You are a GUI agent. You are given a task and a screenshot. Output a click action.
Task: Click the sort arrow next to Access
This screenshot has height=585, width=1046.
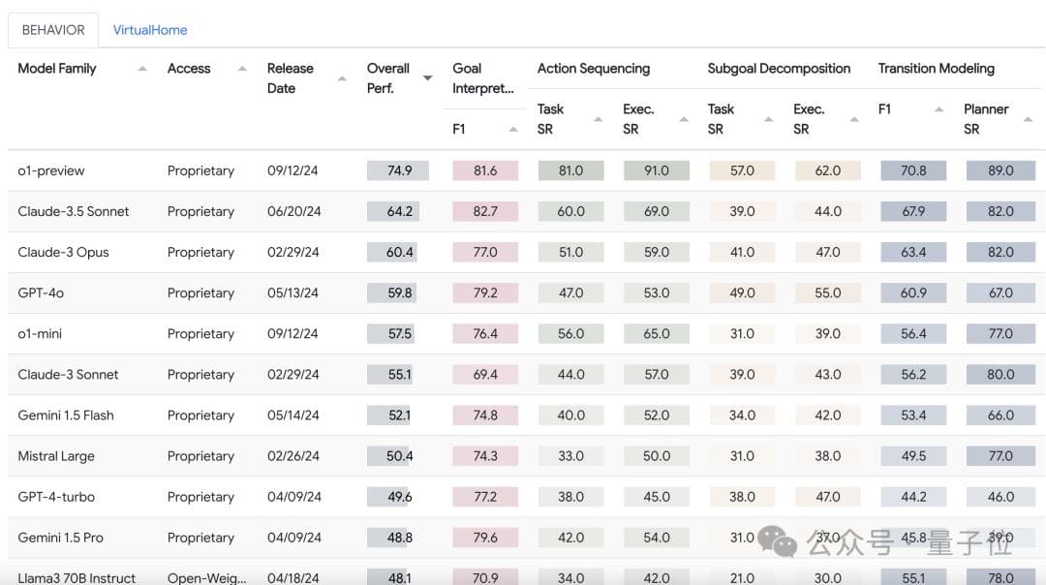[242, 69]
